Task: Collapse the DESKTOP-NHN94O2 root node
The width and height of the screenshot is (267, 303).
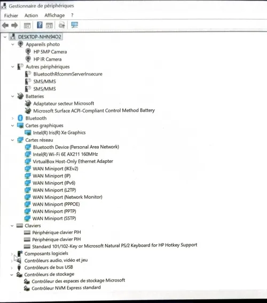Action: click(x=5, y=37)
